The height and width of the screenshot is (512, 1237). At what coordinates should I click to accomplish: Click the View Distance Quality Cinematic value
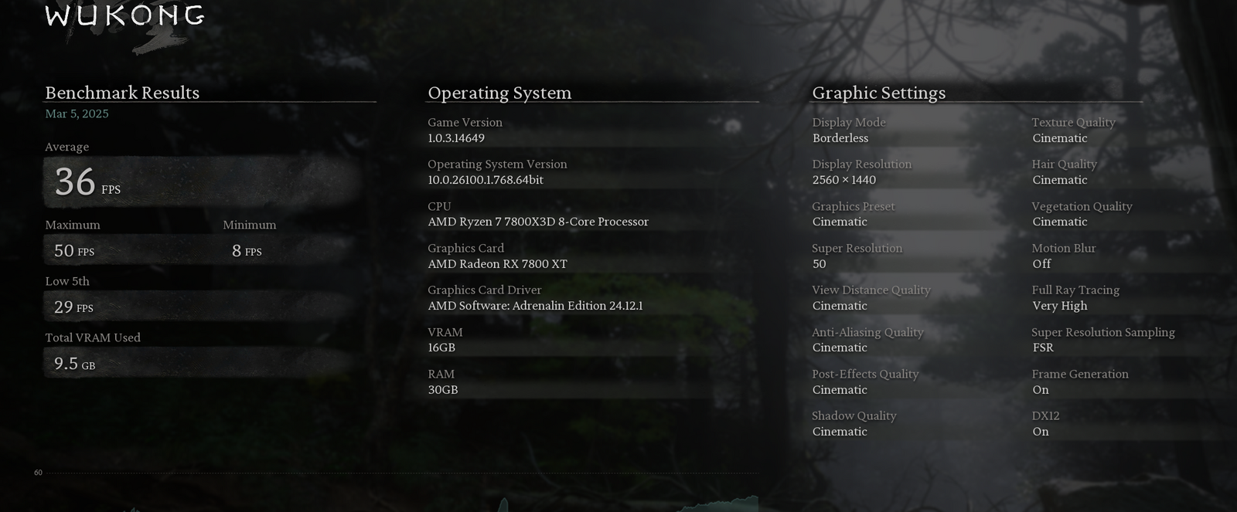coord(840,306)
